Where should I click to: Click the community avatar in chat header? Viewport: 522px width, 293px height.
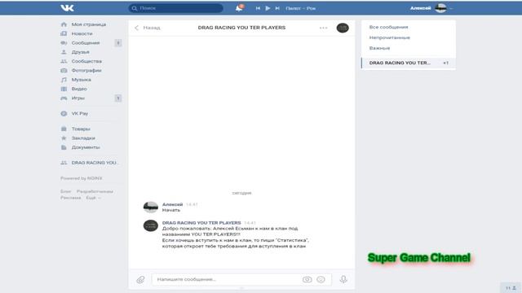click(343, 28)
